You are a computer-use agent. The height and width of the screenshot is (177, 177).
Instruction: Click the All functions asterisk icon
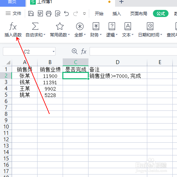click(80, 26)
